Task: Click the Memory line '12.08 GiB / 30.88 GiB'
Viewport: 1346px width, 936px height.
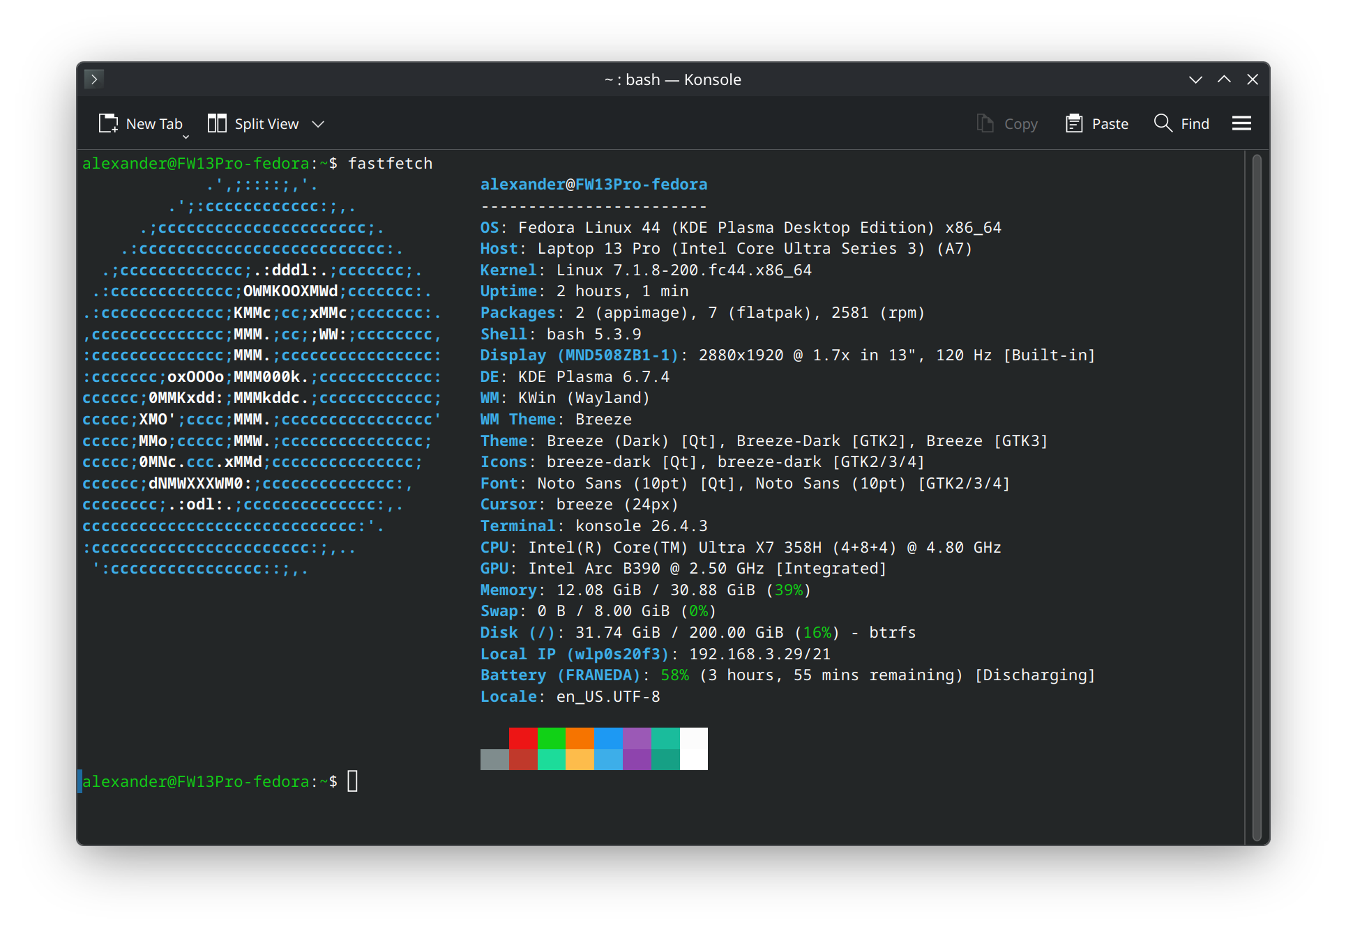Action: (x=646, y=590)
